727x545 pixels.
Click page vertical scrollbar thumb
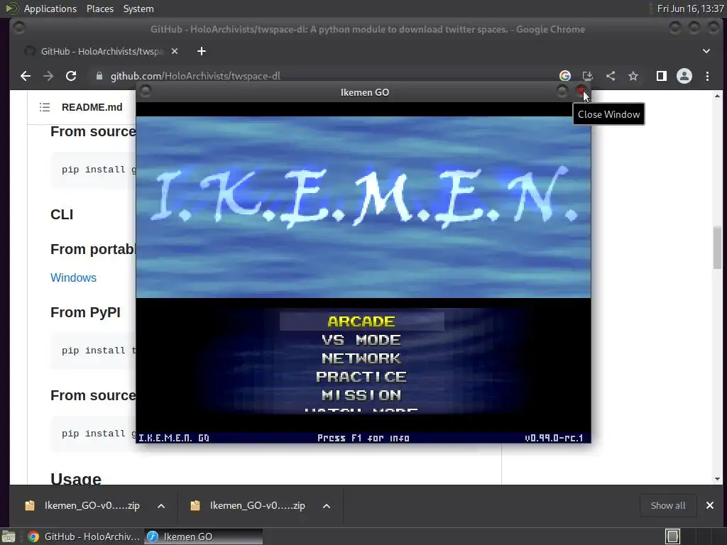coord(717,248)
